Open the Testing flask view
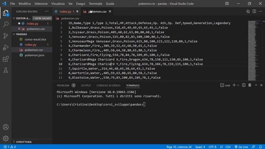This screenshot has width=265, height=149. coord(5,70)
